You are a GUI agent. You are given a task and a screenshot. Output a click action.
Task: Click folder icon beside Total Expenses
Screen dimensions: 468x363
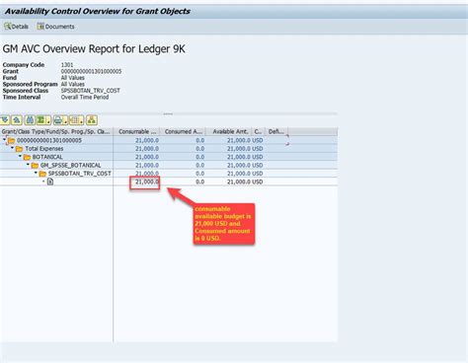pos(20,149)
